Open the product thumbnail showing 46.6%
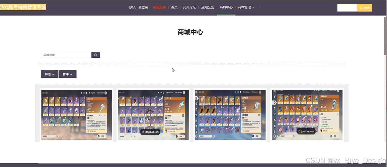 tap(307, 115)
